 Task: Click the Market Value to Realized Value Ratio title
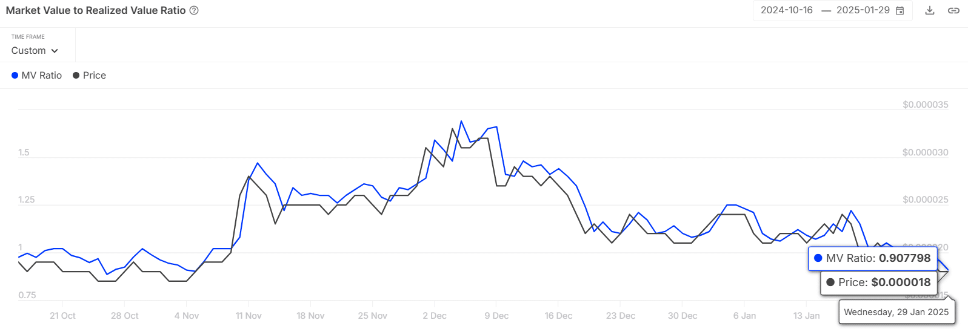coord(96,10)
